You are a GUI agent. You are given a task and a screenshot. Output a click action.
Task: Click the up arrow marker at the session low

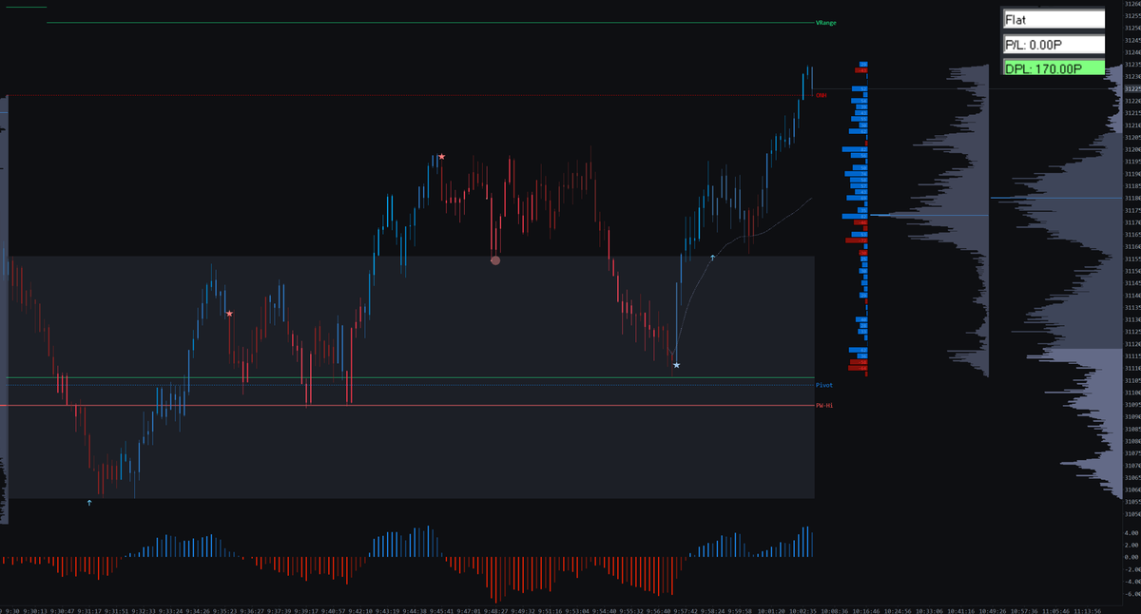click(x=89, y=502)
